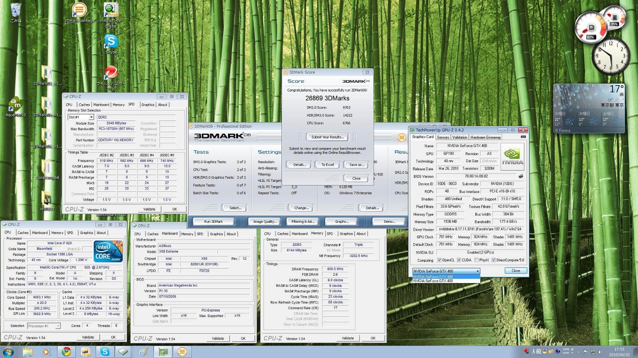Select highlighted NVIDIA GeForce GTX 480 list entry

446,277
